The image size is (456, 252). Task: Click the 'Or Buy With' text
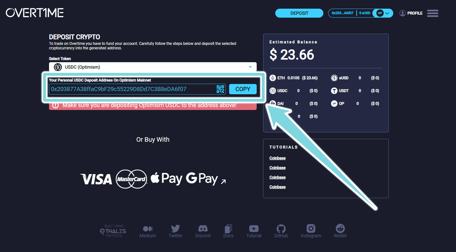153,139
